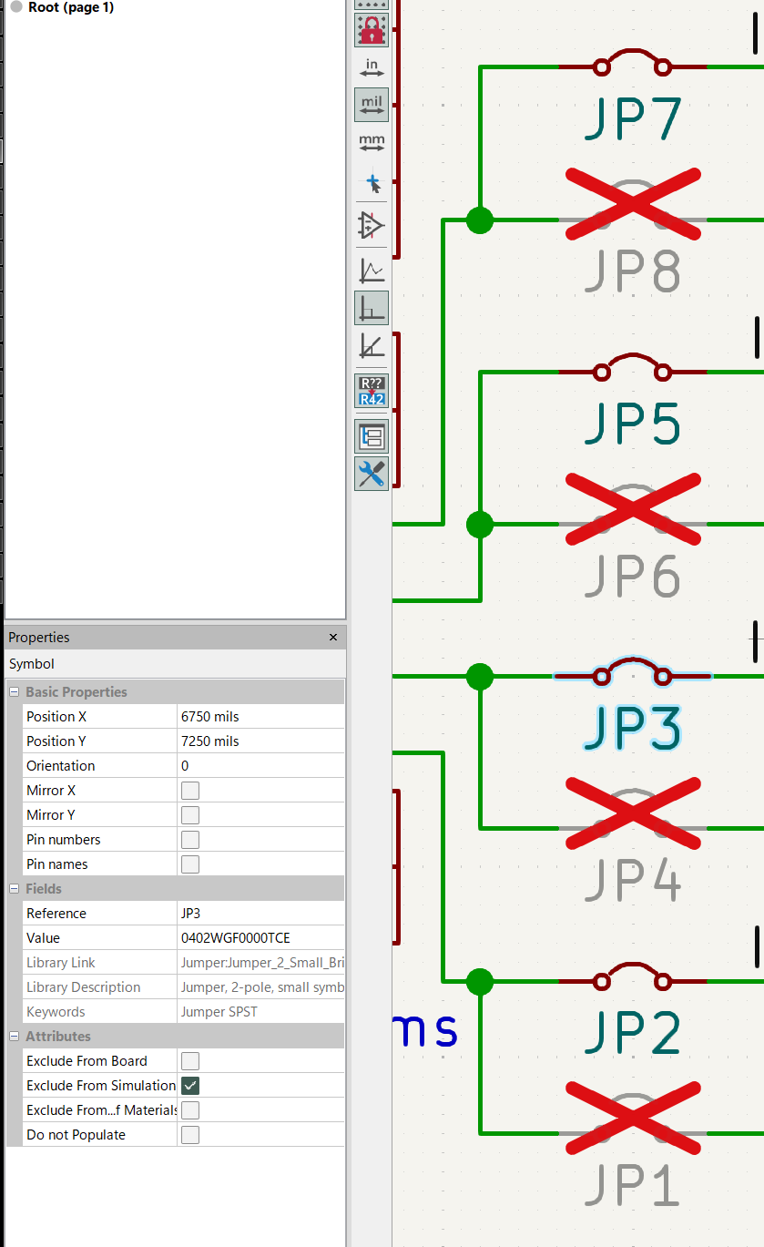Uncheck Exclude From Simulation
Screen dimensions: 764x1247
click(x=190, y=1086)
